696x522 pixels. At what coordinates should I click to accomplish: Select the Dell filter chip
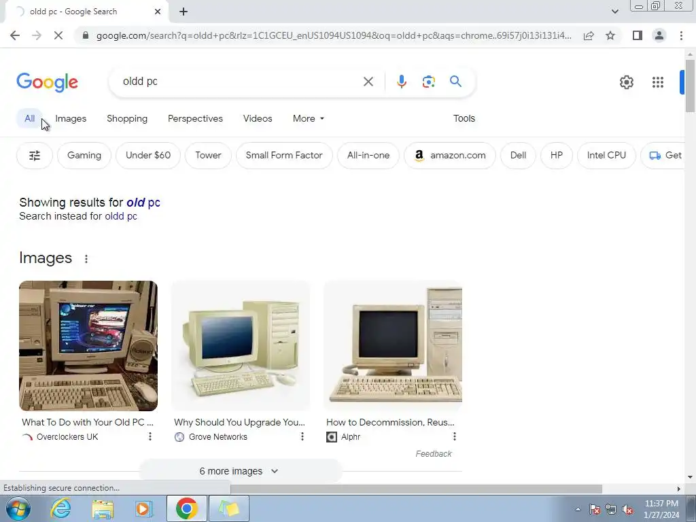(518, 156)
